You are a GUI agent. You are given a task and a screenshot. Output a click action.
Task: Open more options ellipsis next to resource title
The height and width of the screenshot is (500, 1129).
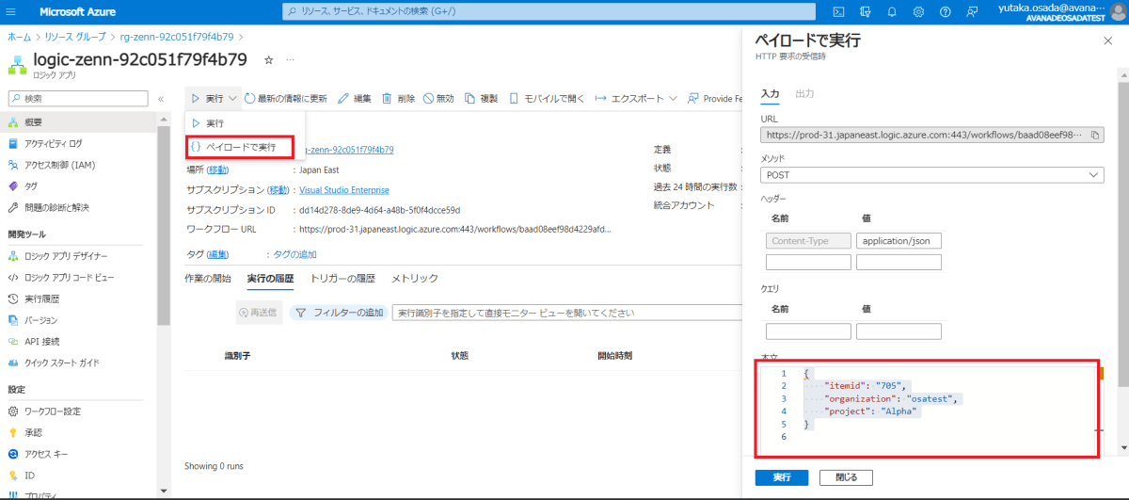click(290, 59)
